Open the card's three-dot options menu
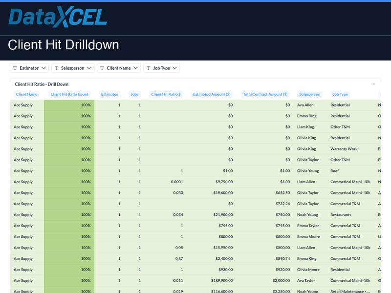This screenshot has width=391, height=293. coord(373,84)
